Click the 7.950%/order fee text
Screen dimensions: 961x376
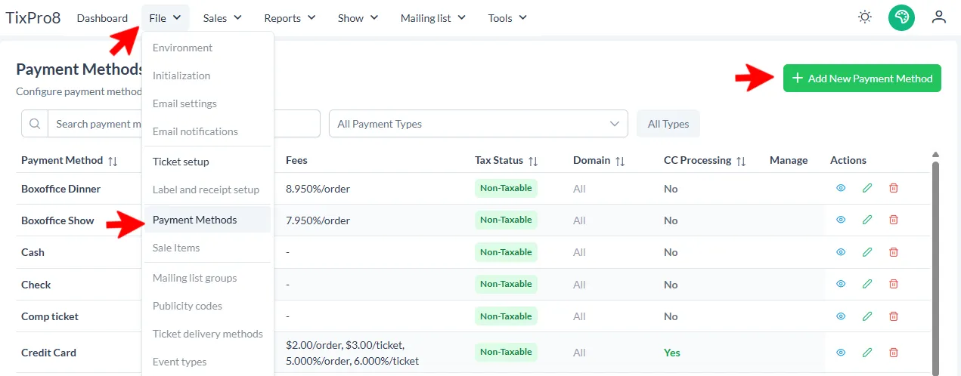(318, 220)
